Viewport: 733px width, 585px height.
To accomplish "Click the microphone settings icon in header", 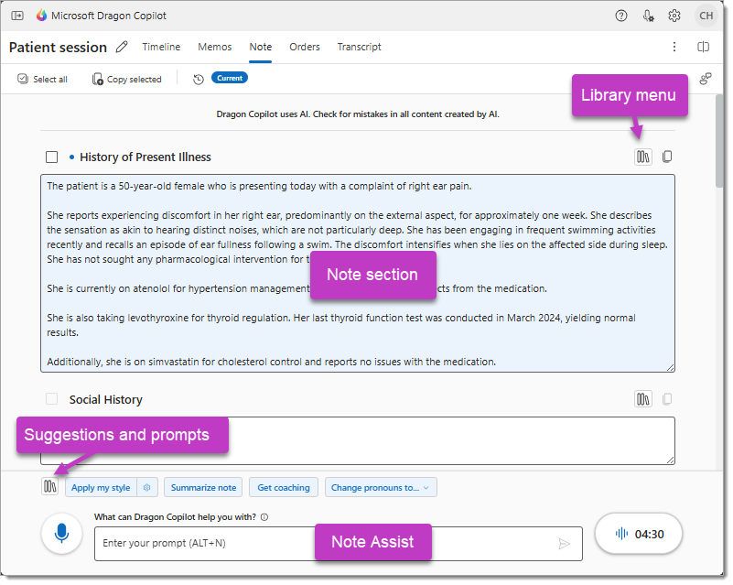I will click(x=648, y=16).
